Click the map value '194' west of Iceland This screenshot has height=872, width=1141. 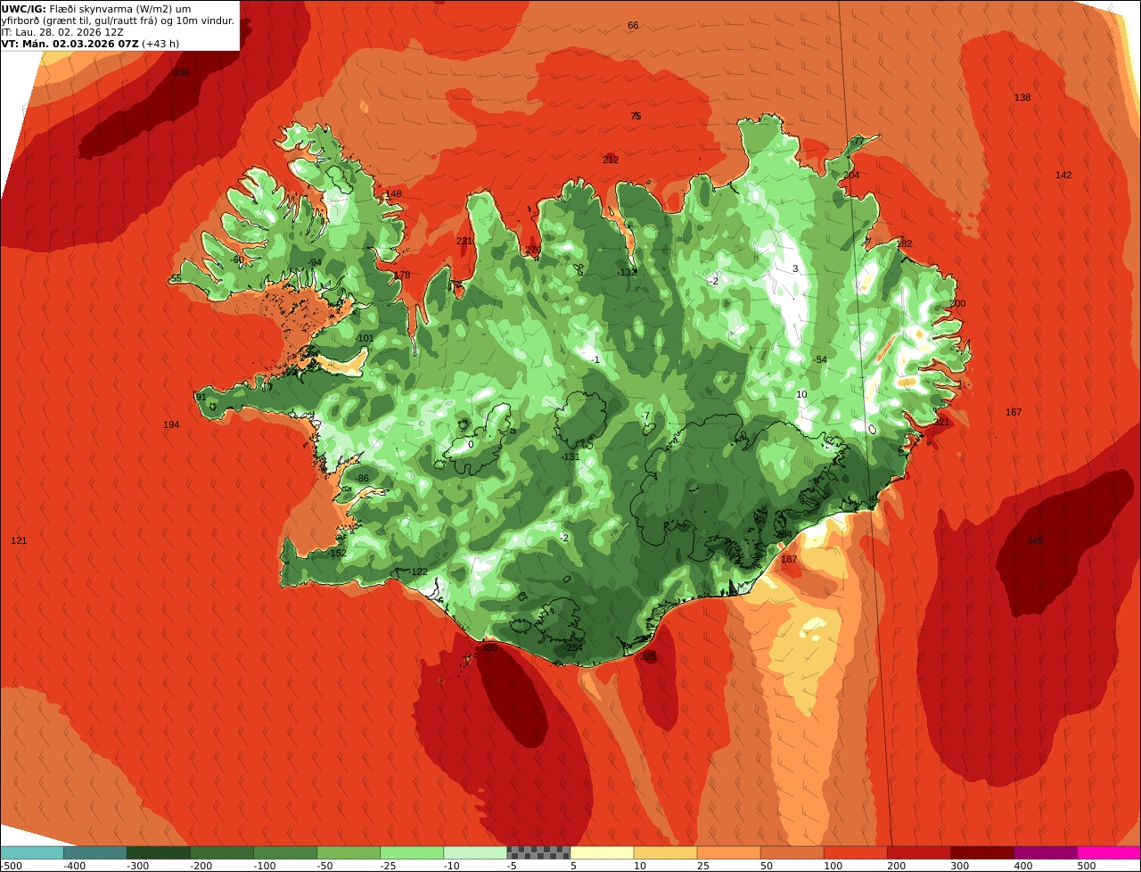coord(171,424)
